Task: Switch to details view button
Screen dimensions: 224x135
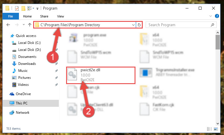Action: click(x=209, y=129)
